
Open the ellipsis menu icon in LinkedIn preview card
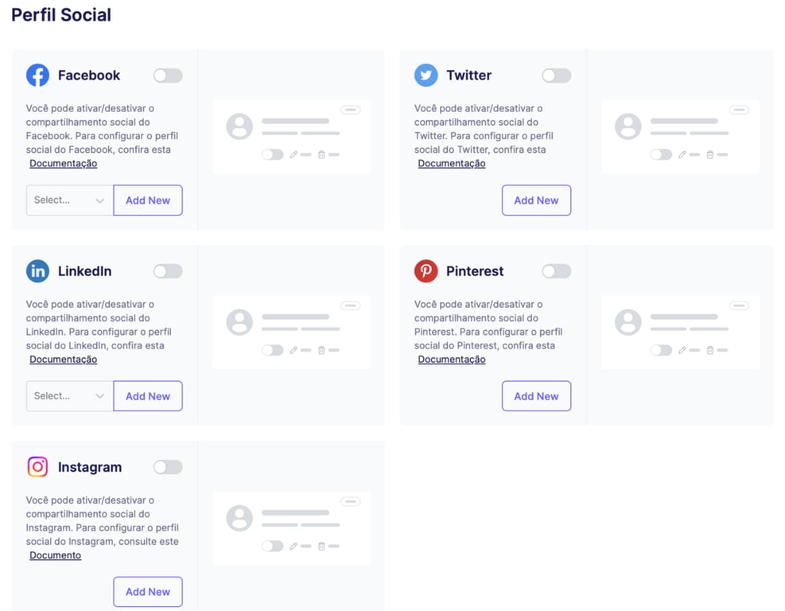350,305
